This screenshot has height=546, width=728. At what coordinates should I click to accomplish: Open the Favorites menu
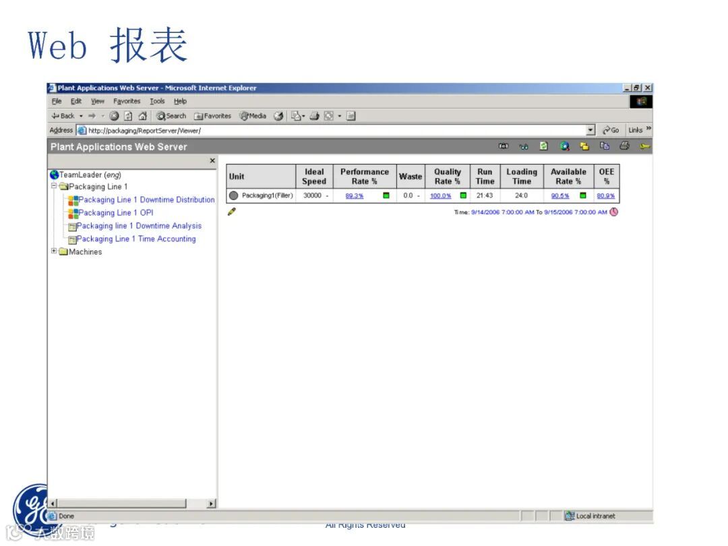click(x=127, y=101)
